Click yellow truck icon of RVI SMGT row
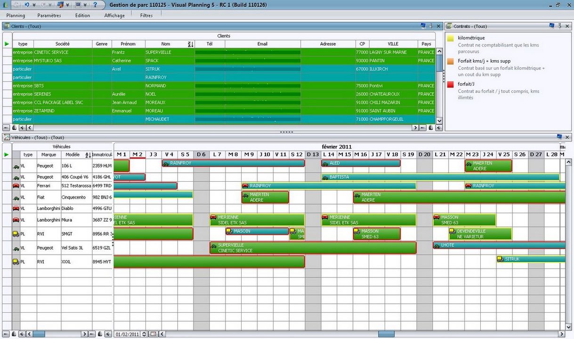574x339 pixels. coord(16,234)
